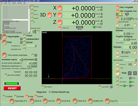Toggle the M1 Opció Stop green indicator
Screen dimensions: 138x106
tap(130, 82)
